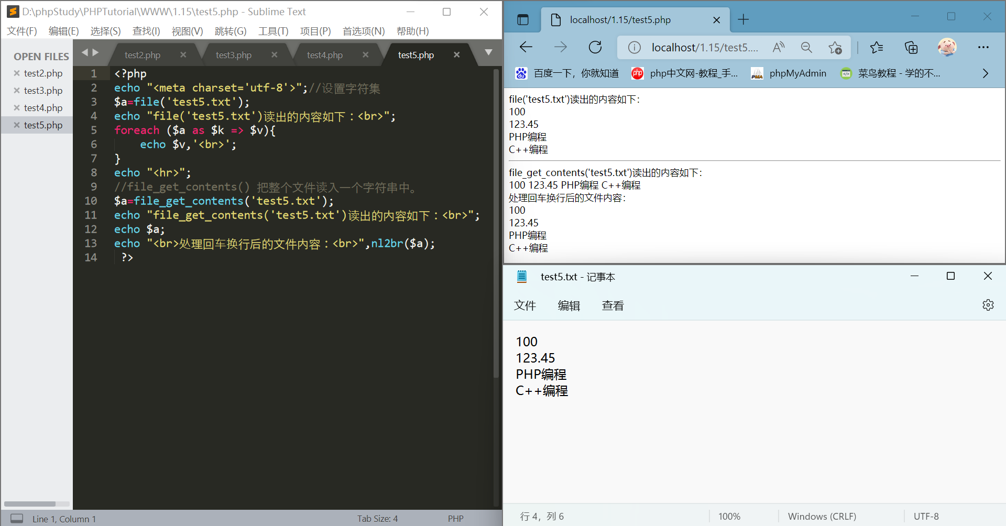Refresh the localhost page
Image resolution: width=1006 pixels, height=526 pixels.
click(x=595, y=47)
